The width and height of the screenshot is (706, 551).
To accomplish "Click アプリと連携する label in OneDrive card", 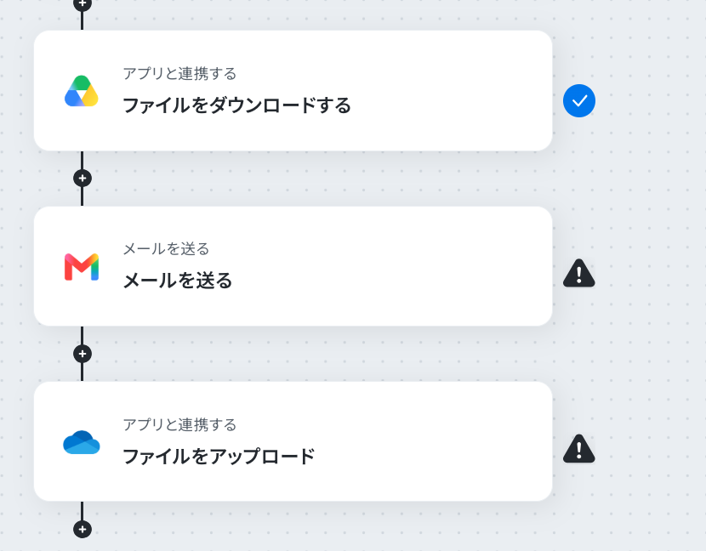I will 179,424.
